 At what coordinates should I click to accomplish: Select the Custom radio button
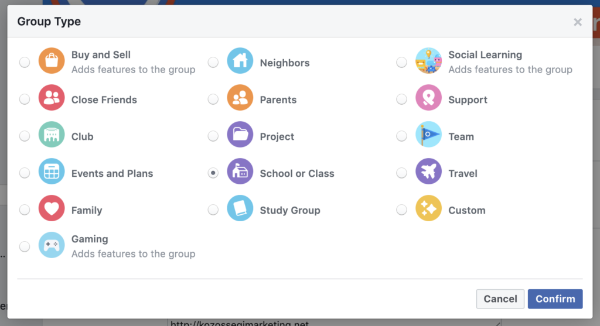pos(401,210)
